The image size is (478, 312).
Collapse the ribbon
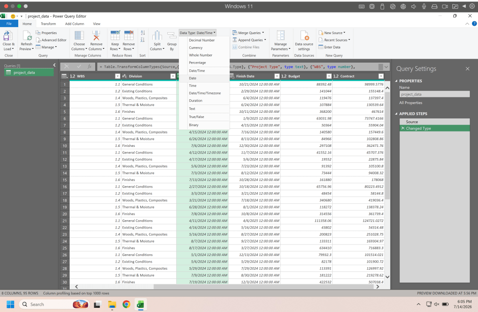coord(467,24)
